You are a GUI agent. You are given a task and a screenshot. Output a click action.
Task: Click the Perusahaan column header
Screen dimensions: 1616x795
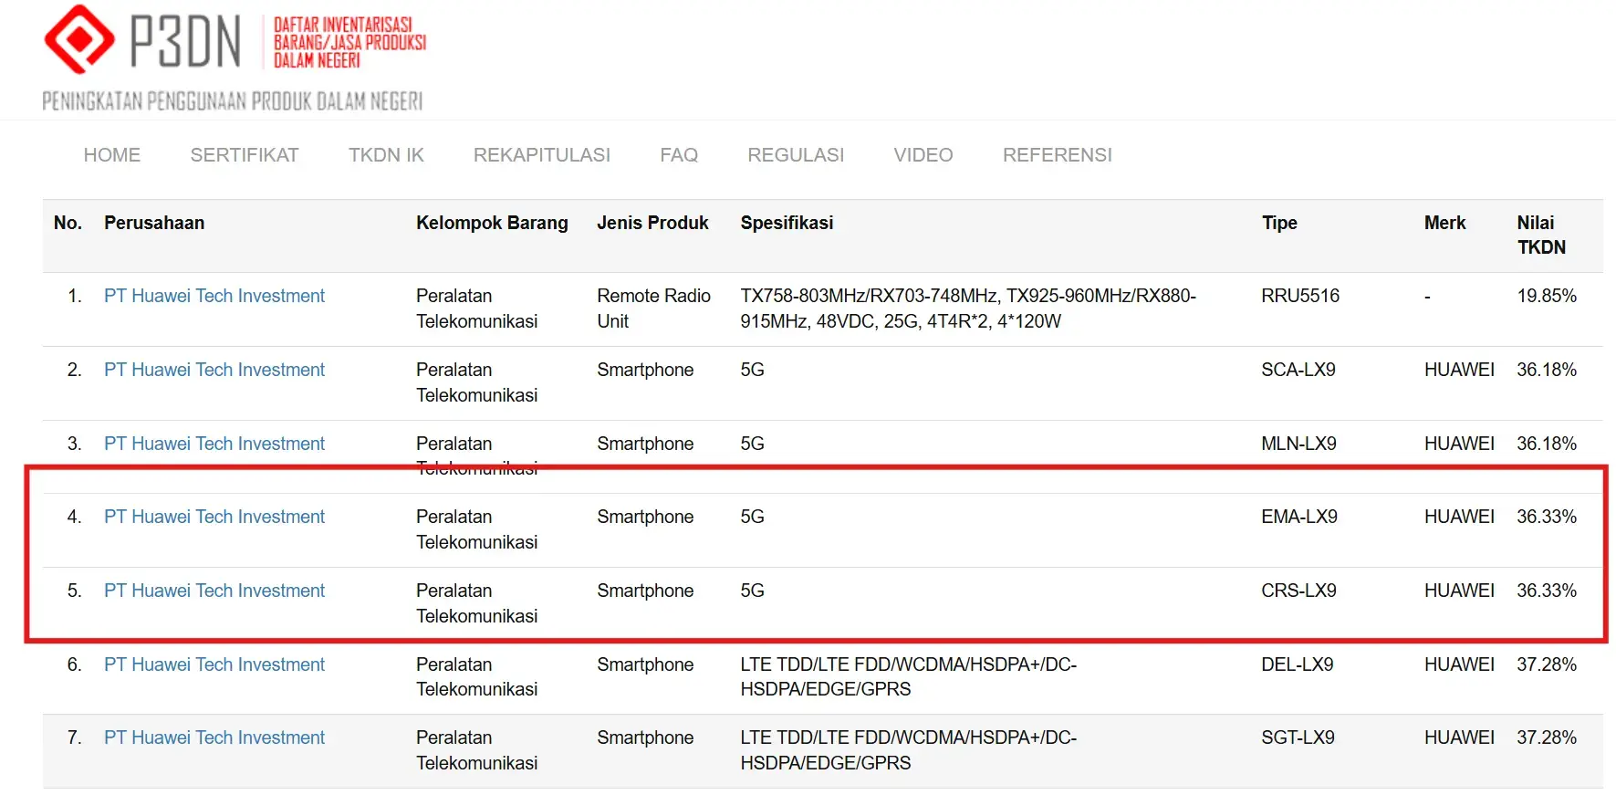[154, 223]
